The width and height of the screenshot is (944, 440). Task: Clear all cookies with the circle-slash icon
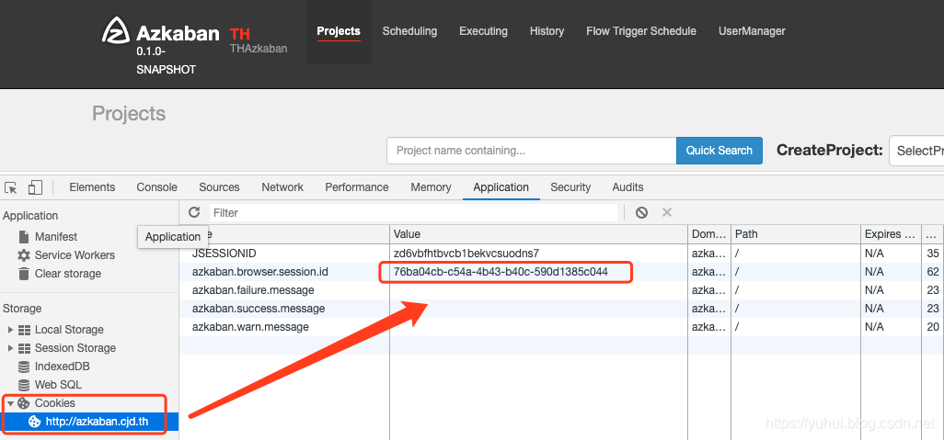point(642,212)
